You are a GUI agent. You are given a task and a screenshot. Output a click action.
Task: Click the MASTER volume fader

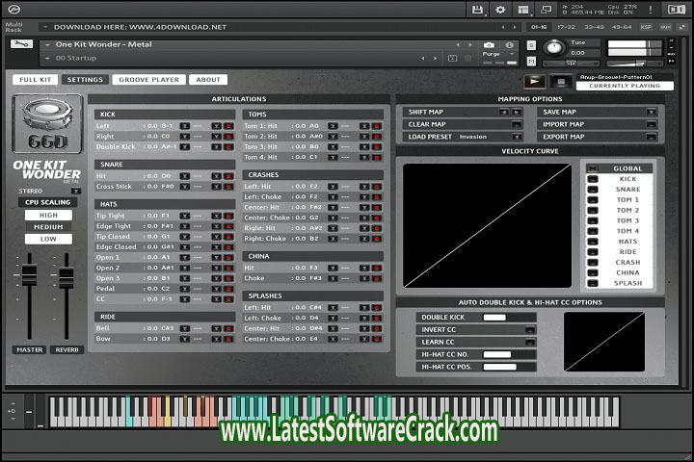pyautogui.click(x=29, y=274)
